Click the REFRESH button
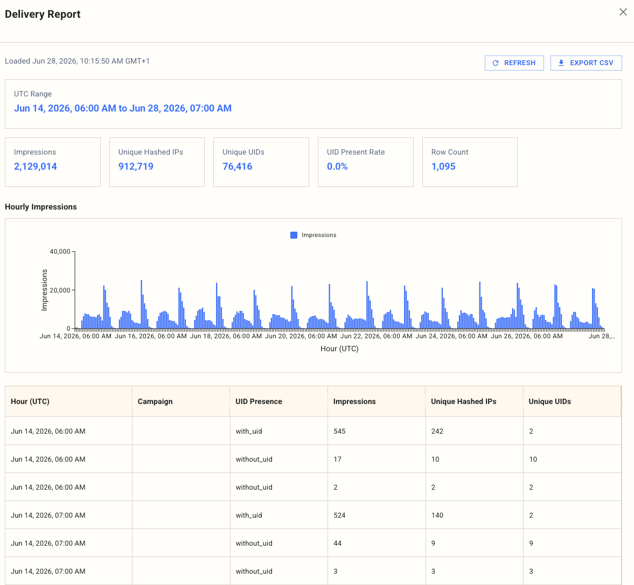 coord(514,63)
